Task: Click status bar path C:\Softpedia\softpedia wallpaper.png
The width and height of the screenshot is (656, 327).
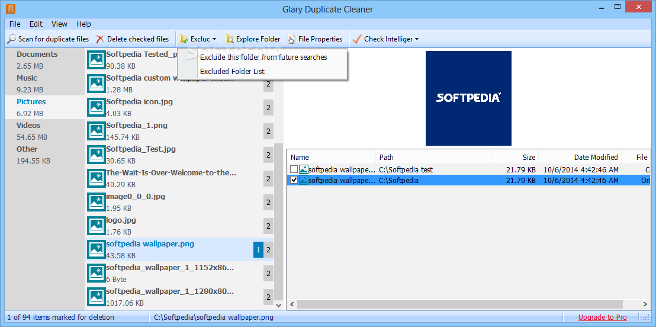Action: click(213, 318)
